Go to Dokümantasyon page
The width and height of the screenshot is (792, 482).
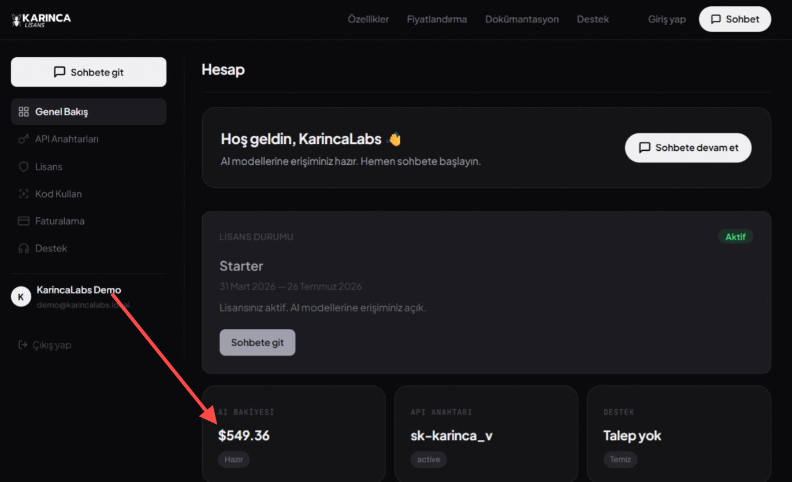point(522,19)
